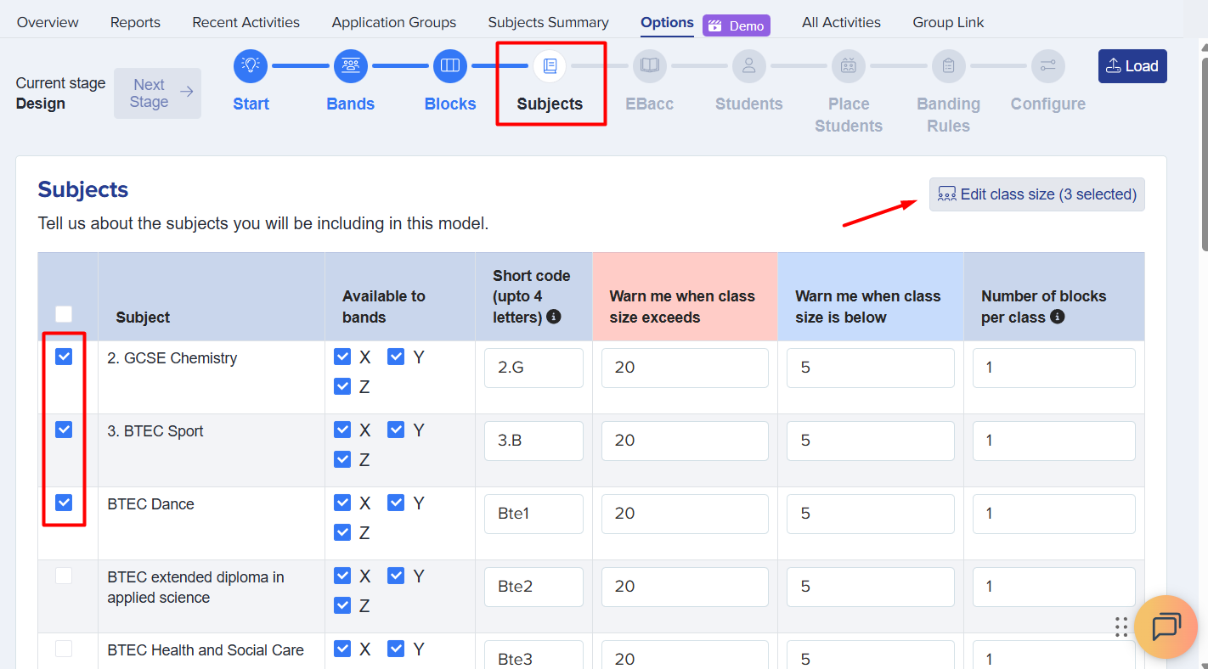
Task: Select BTEC extended diploma row checkbox
Action: pyautogui.click(x=64, y=576)
